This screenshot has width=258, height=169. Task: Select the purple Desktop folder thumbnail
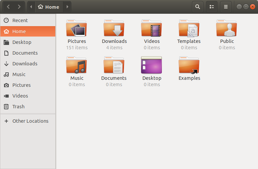point(151,65)
